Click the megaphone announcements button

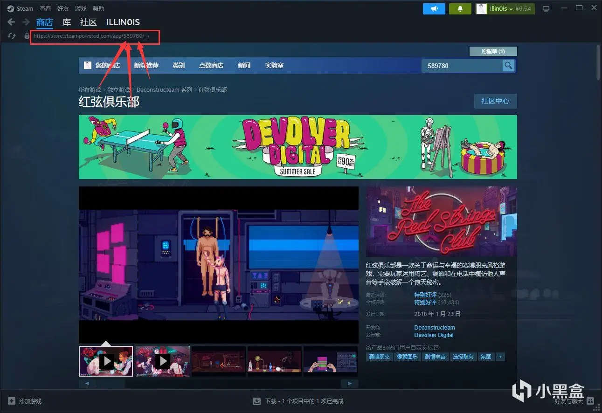[x=434, y=9]
